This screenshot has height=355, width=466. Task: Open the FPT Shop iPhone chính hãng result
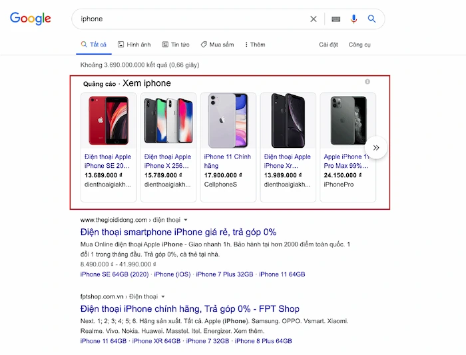click(190, 309)
